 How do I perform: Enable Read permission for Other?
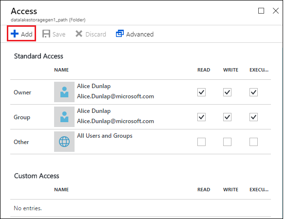click(201, 142)
